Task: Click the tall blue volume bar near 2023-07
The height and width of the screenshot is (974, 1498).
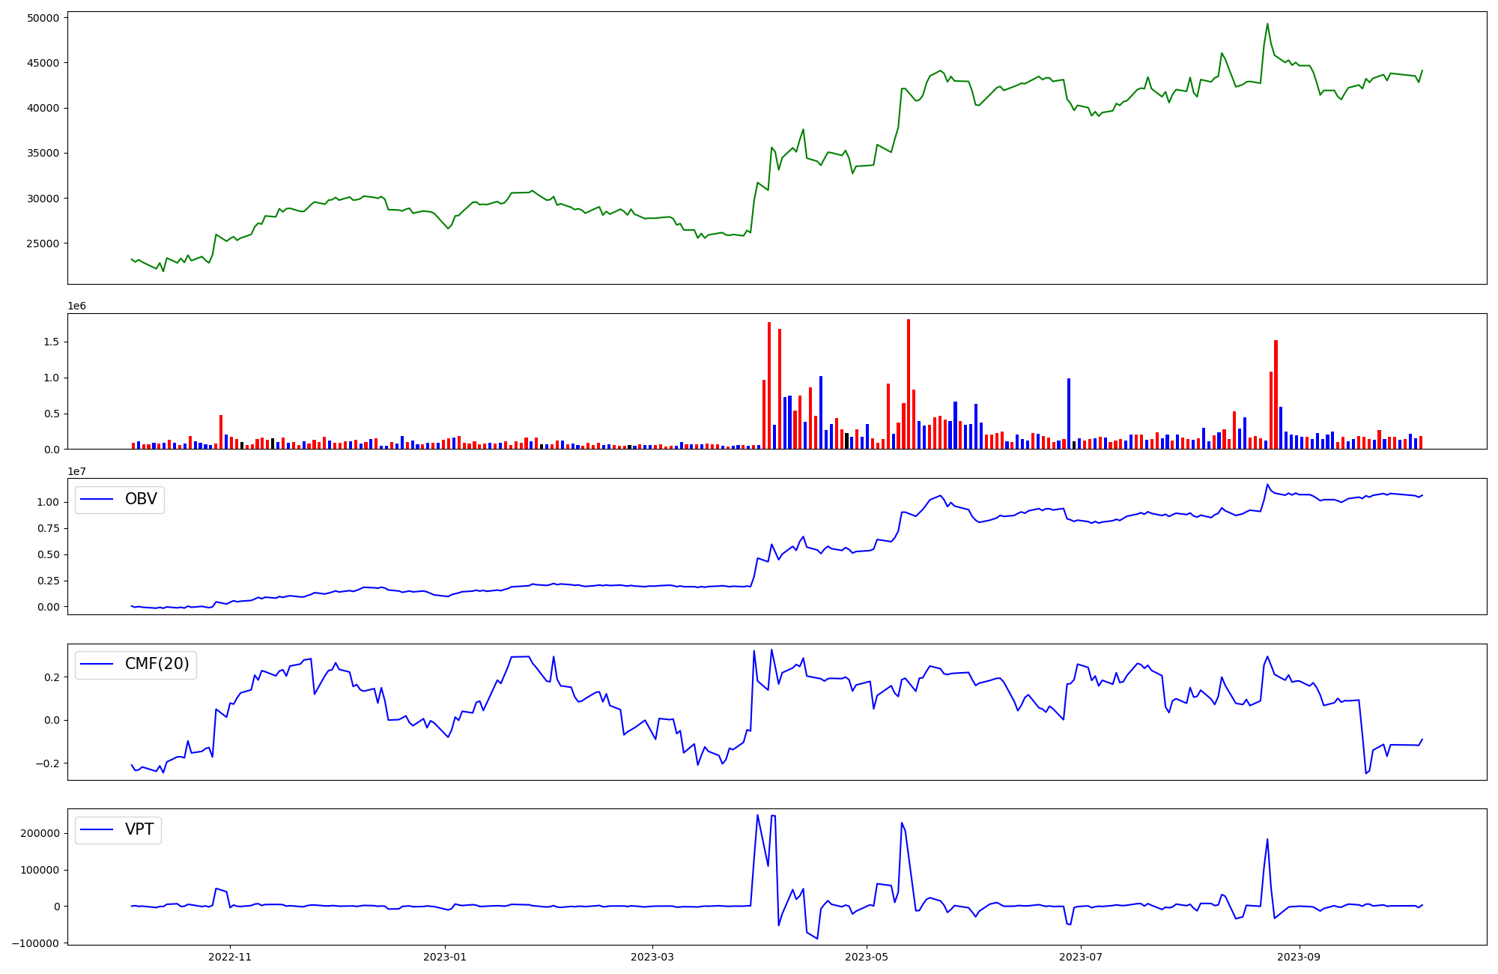Action: 1069,414
